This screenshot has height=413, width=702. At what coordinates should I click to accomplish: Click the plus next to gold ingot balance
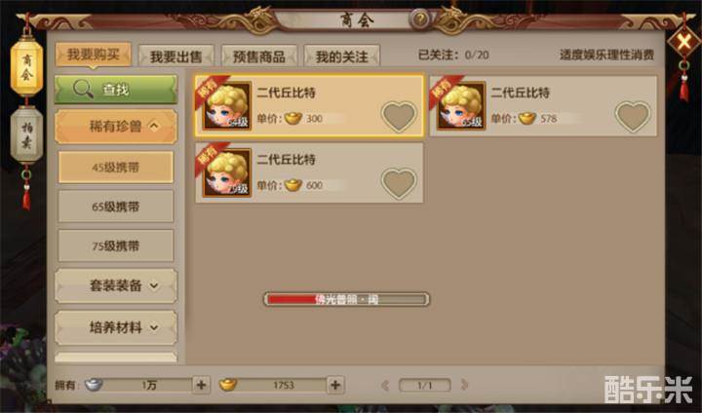335,385
